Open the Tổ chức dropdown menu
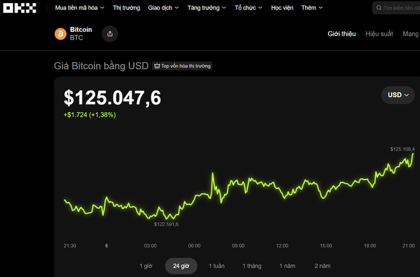 pos(249,8)
